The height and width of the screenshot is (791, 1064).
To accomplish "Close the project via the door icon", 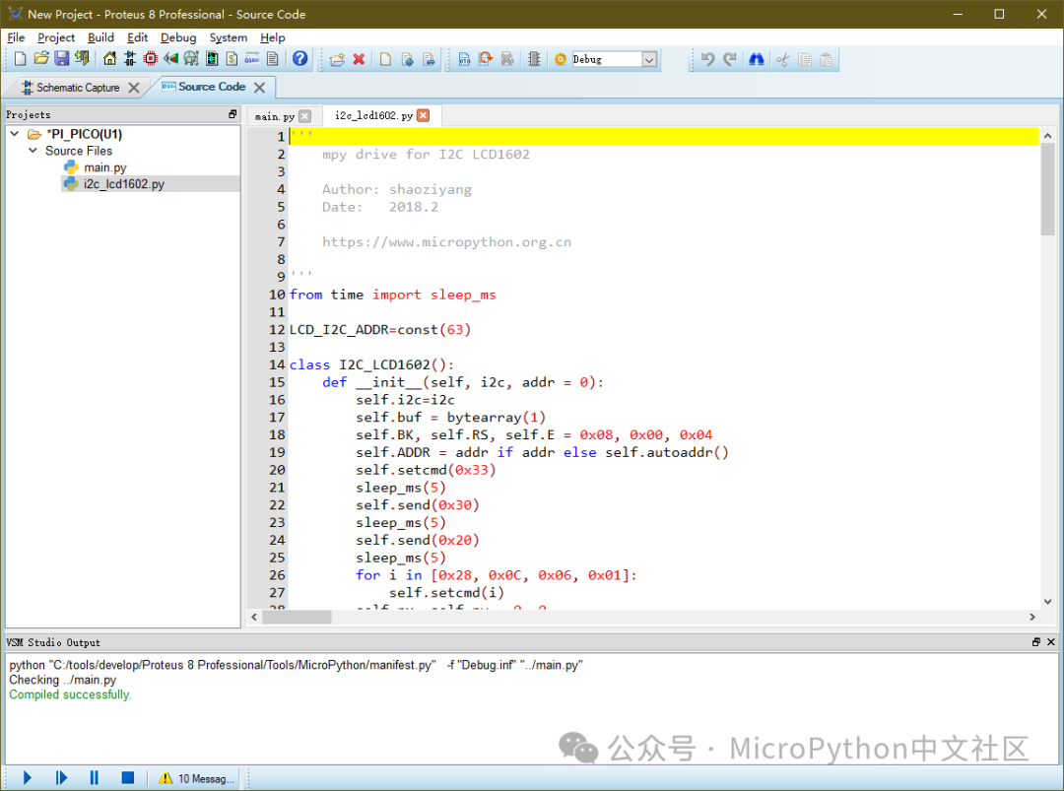I will pos(82,59).
